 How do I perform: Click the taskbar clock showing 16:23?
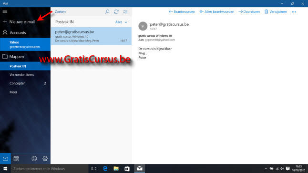298,169
